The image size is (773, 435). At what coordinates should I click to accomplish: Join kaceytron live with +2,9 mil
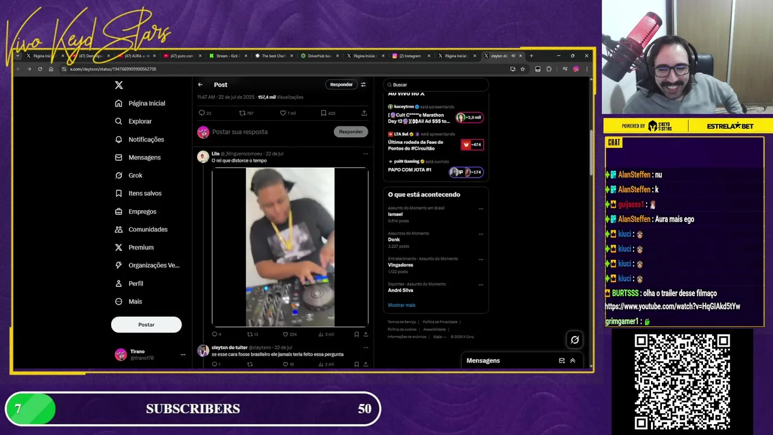pyautogui.click(x=470, y=117)
